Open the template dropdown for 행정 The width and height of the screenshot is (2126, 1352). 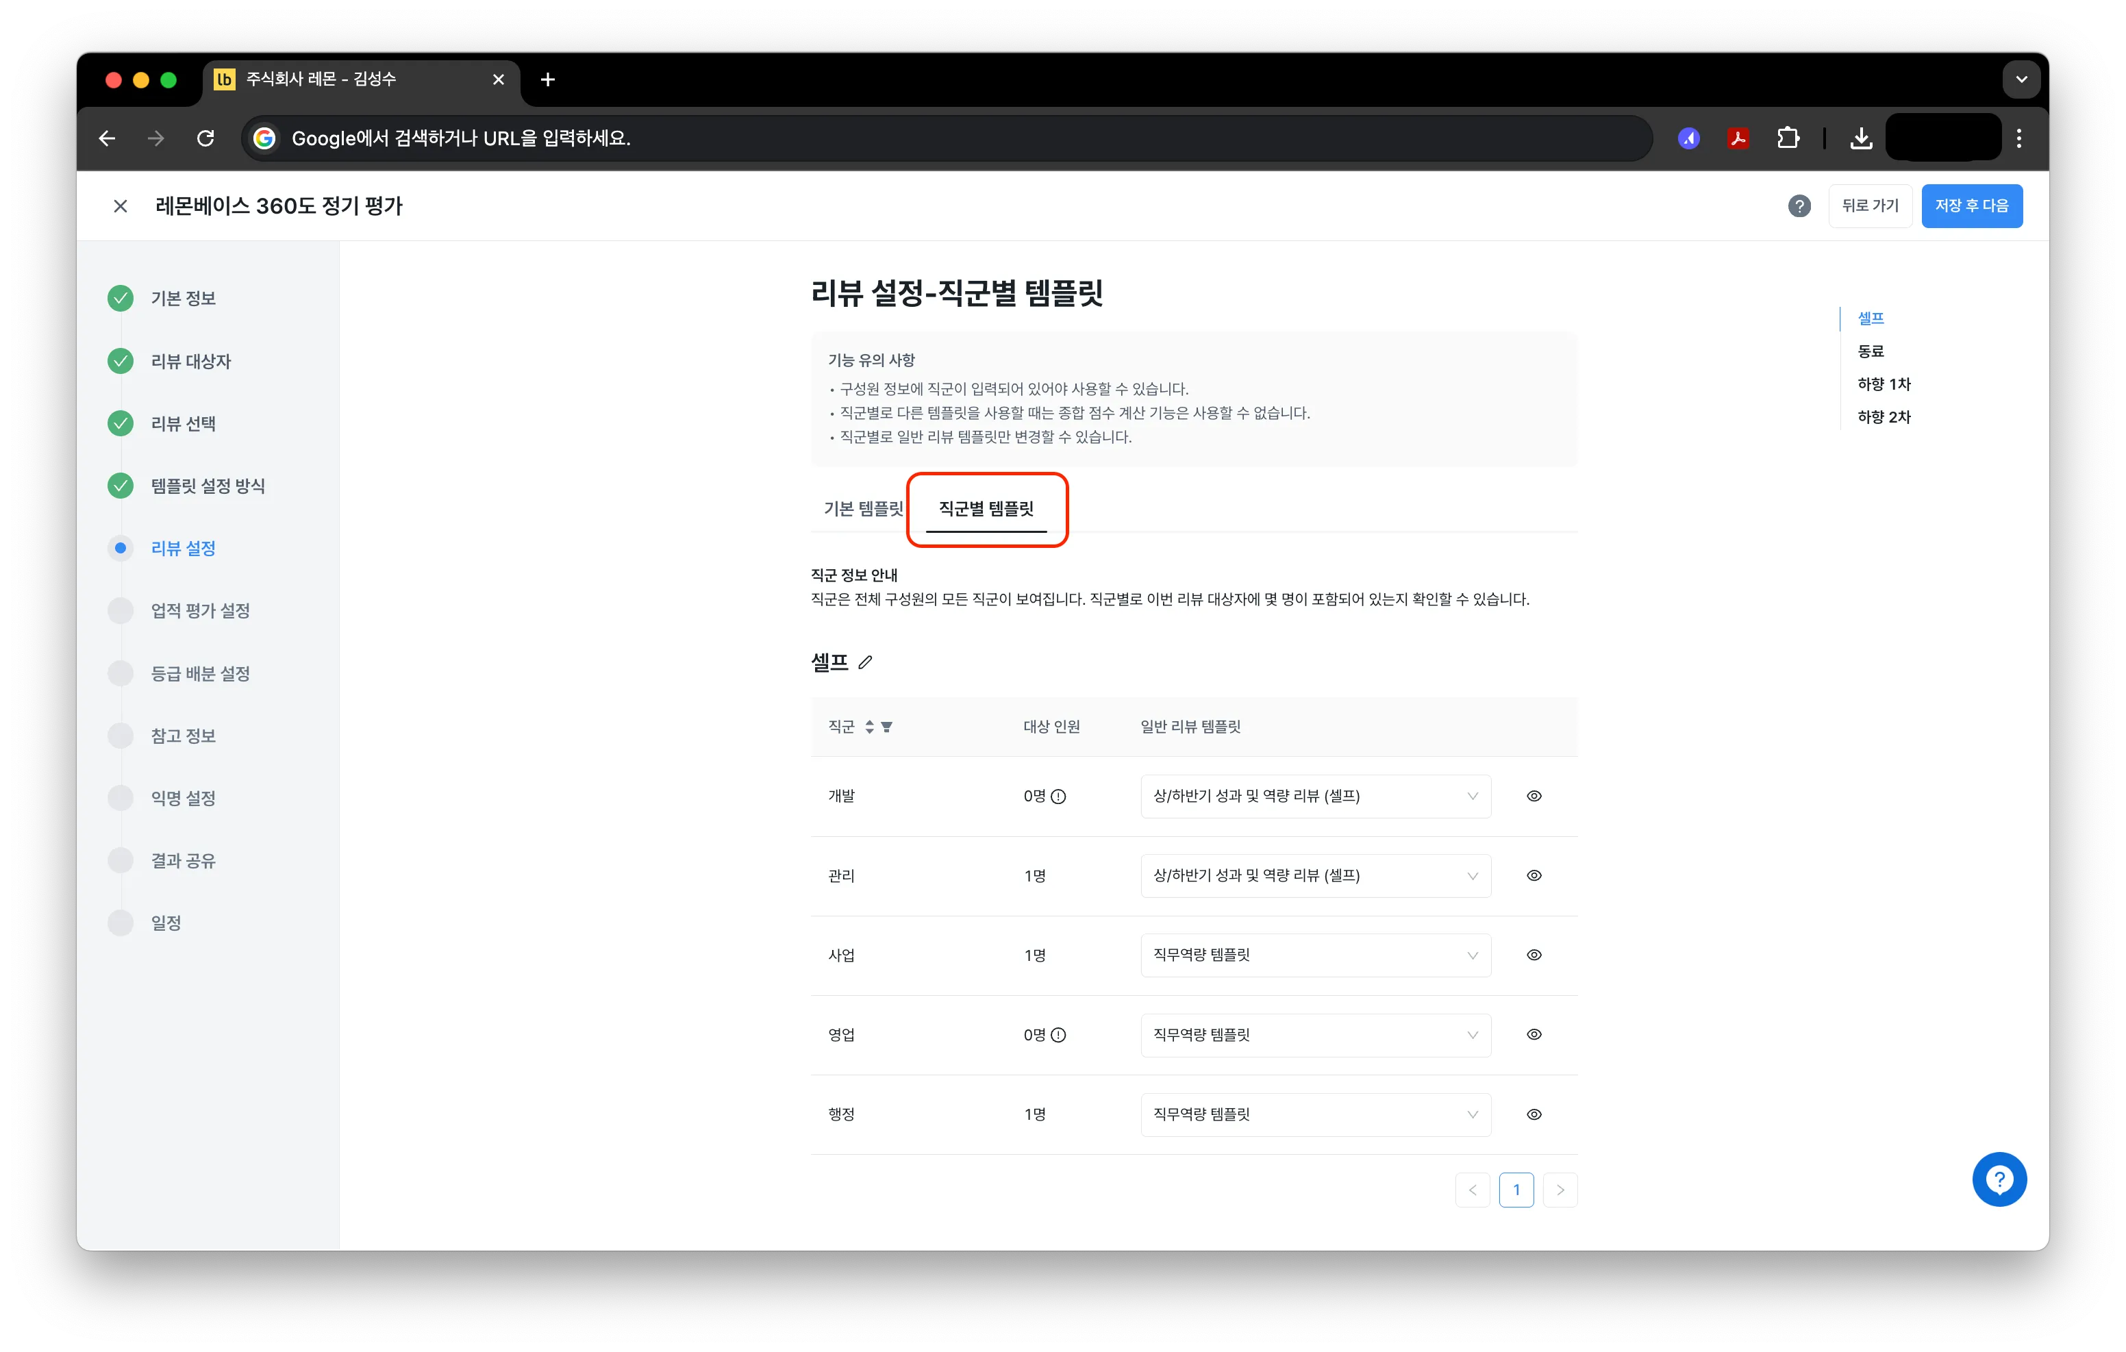click(x=1316, y=1114)
